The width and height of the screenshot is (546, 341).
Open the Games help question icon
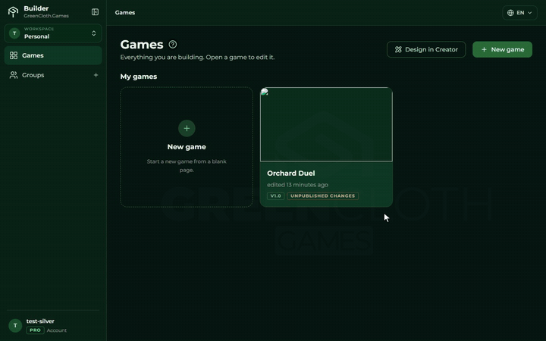click(173, 45)
